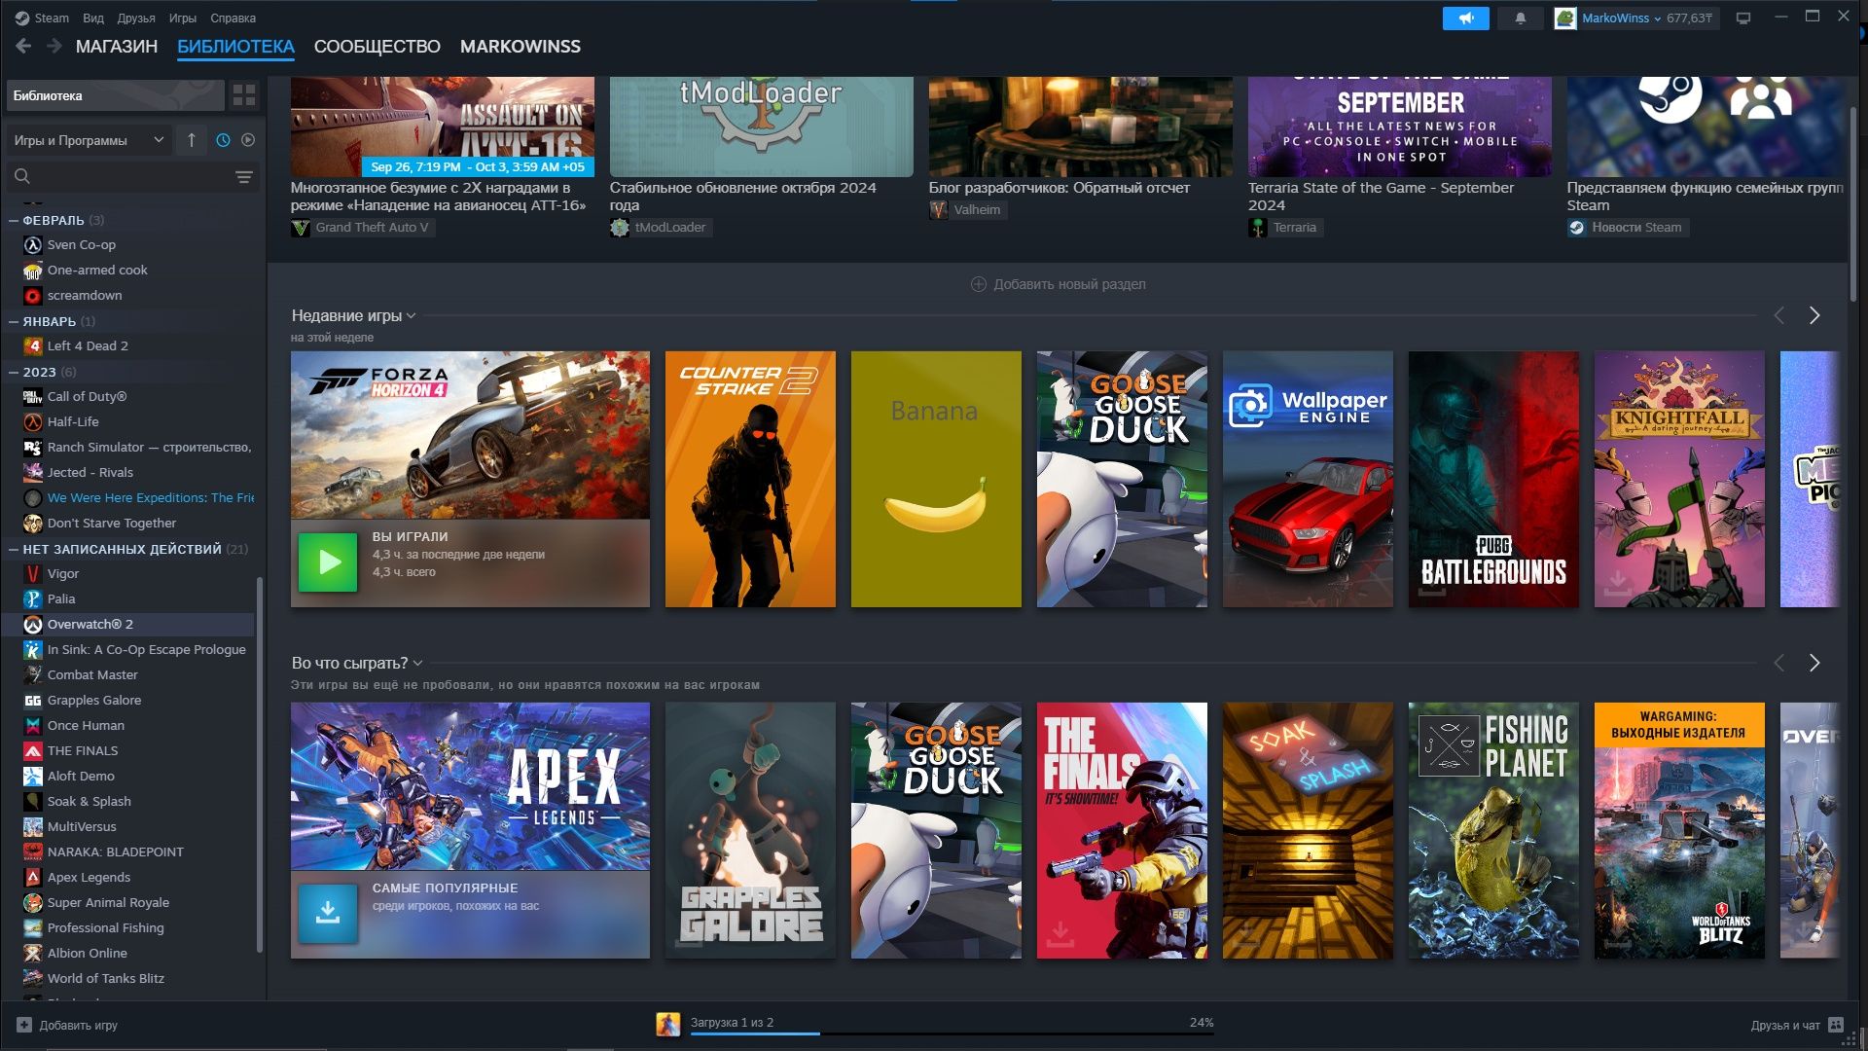
Task: Sort library by the up arrow
Action: 191,140
